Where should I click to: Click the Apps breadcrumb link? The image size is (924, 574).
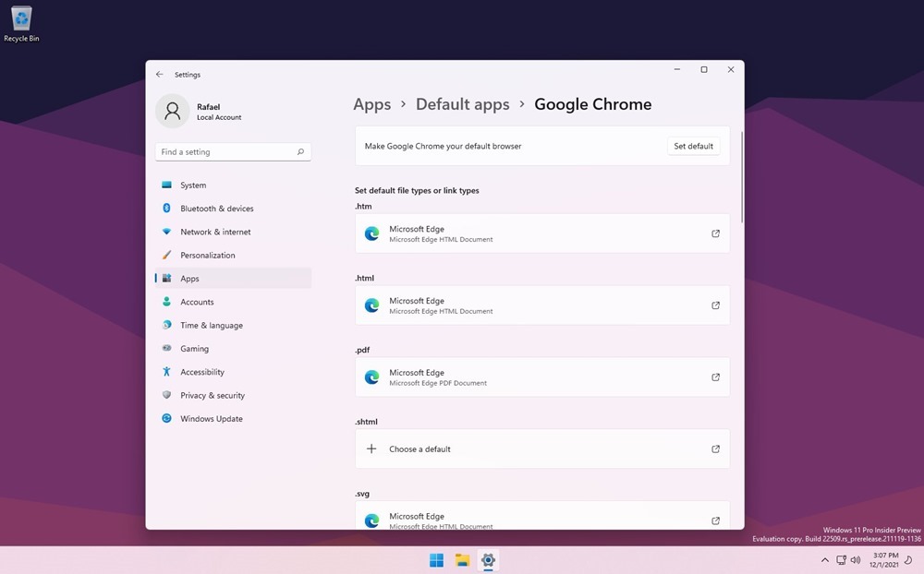371,104
